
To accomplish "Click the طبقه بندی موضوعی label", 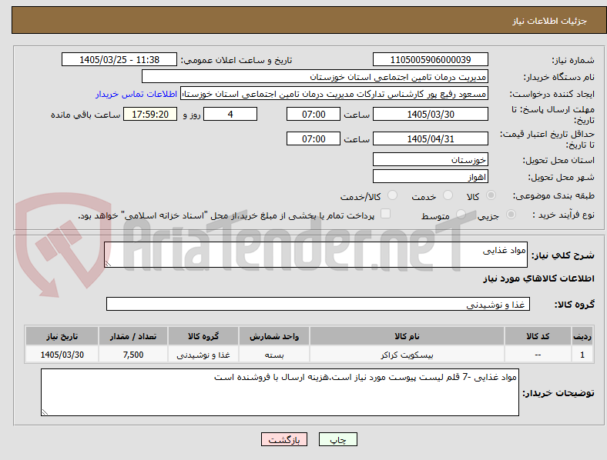I will coord(554,195).
